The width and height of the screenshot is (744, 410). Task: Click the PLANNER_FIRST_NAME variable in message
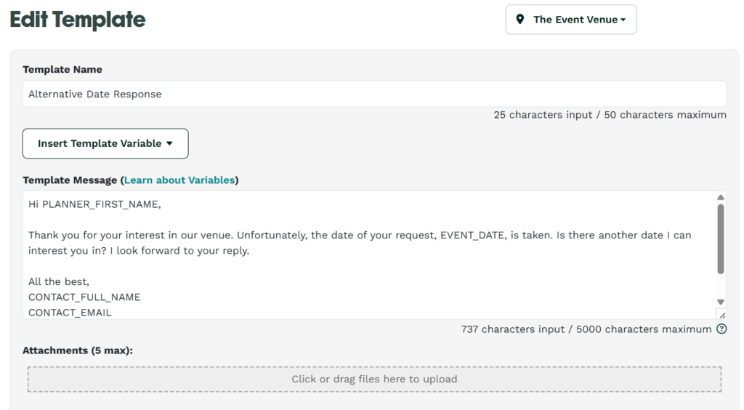coord(100,204)
